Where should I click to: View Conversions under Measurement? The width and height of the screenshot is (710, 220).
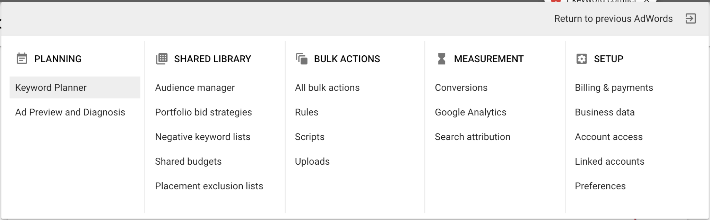point(461,88)
